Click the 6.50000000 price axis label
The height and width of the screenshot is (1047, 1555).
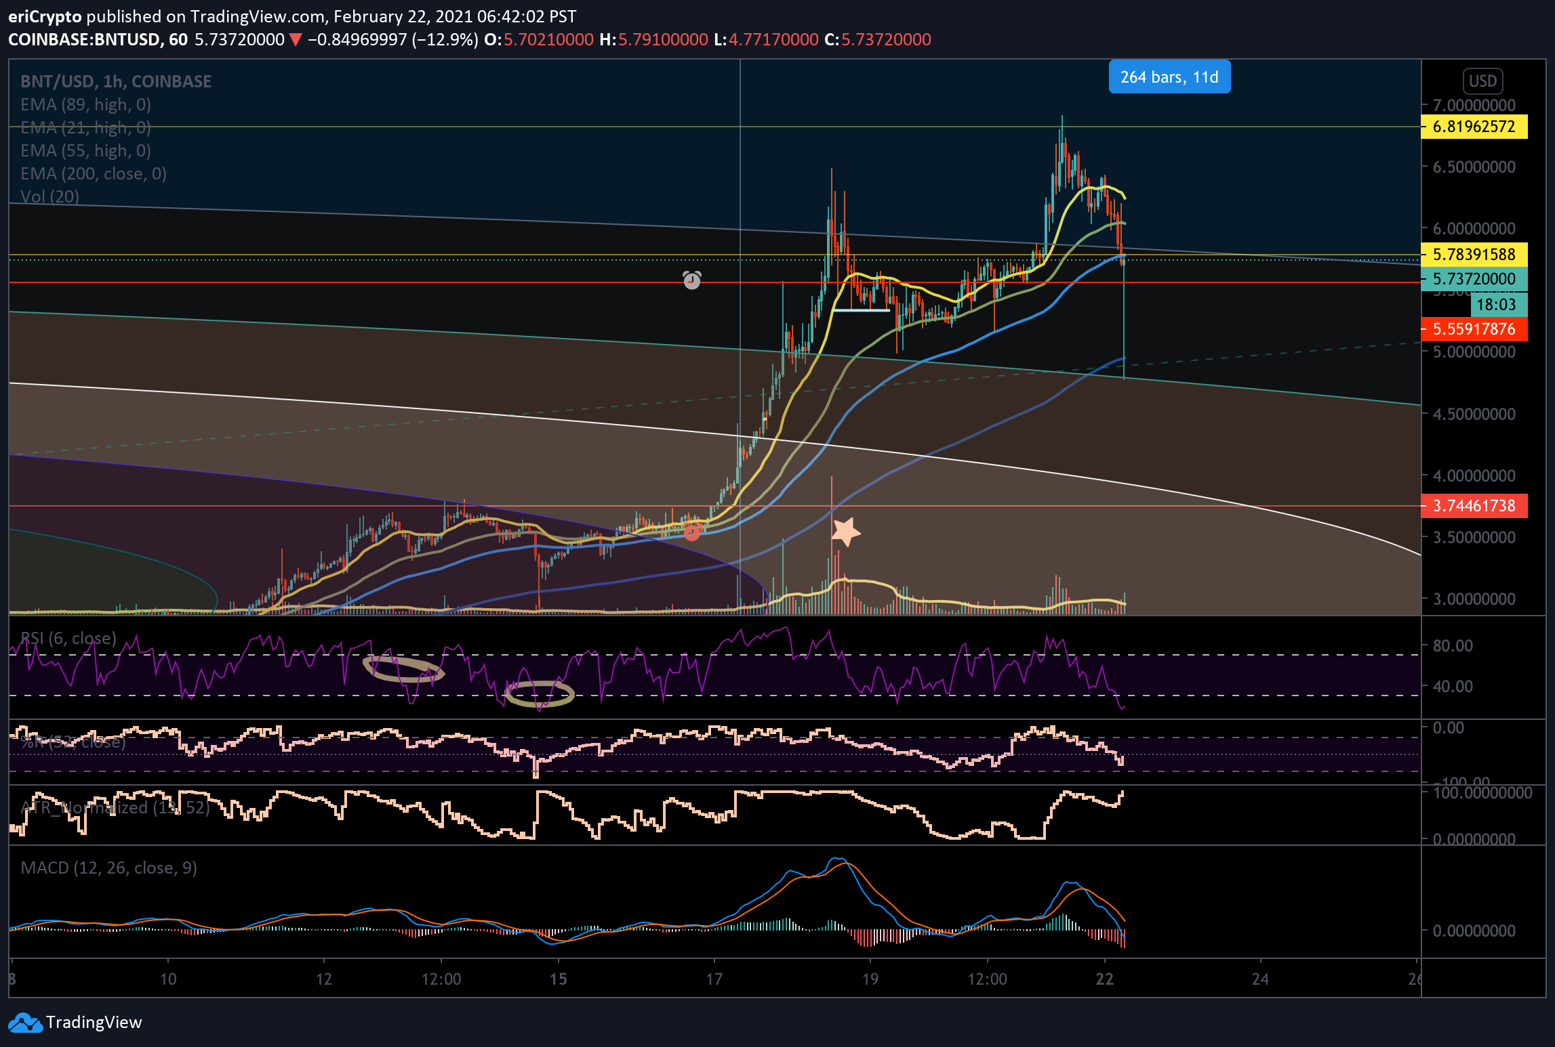pos(1474,167)
